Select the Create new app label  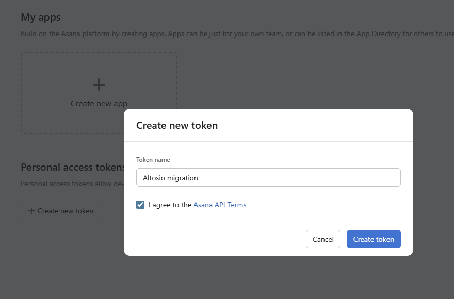pyautogui.click(x=99, y=104)
